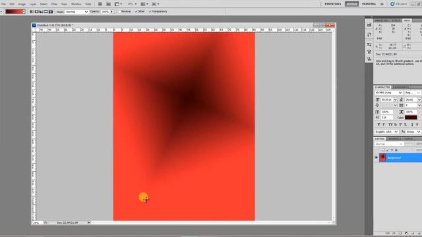Click the Opacity value field
The height and width of the screenshot is (237, 422).
click(x=105, y=12)
